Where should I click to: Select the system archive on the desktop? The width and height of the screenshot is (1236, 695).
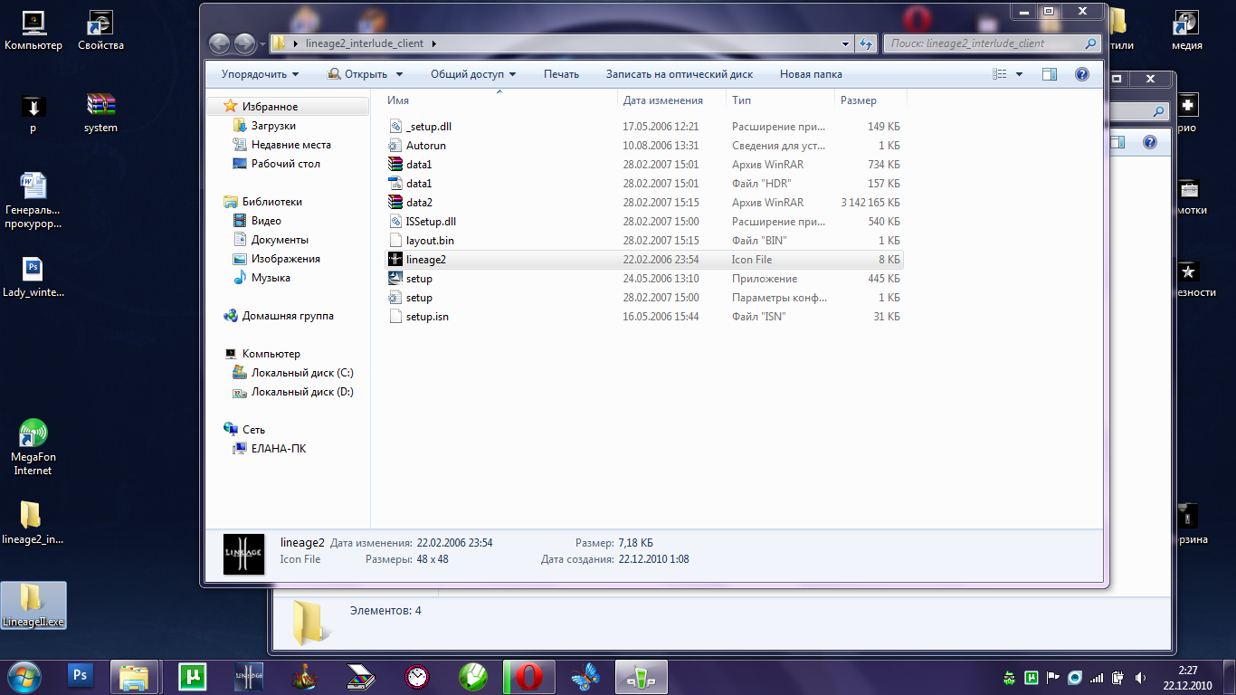[100, 113]
